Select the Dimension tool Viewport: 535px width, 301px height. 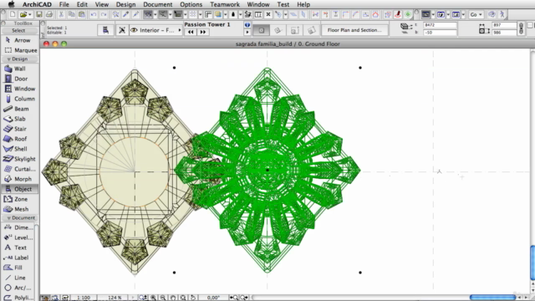(18, 227)
